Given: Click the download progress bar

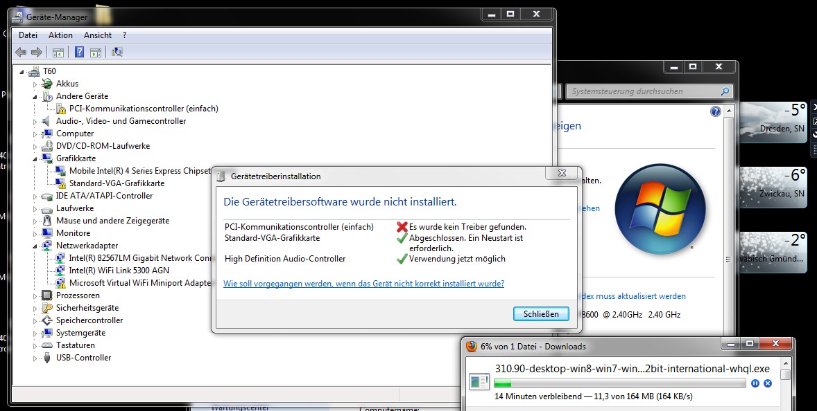Looking at the screenshot, I should click(620, 383).
